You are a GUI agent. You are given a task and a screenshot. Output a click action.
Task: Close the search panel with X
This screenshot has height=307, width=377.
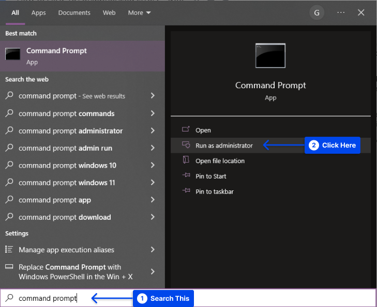coord(361,12)
